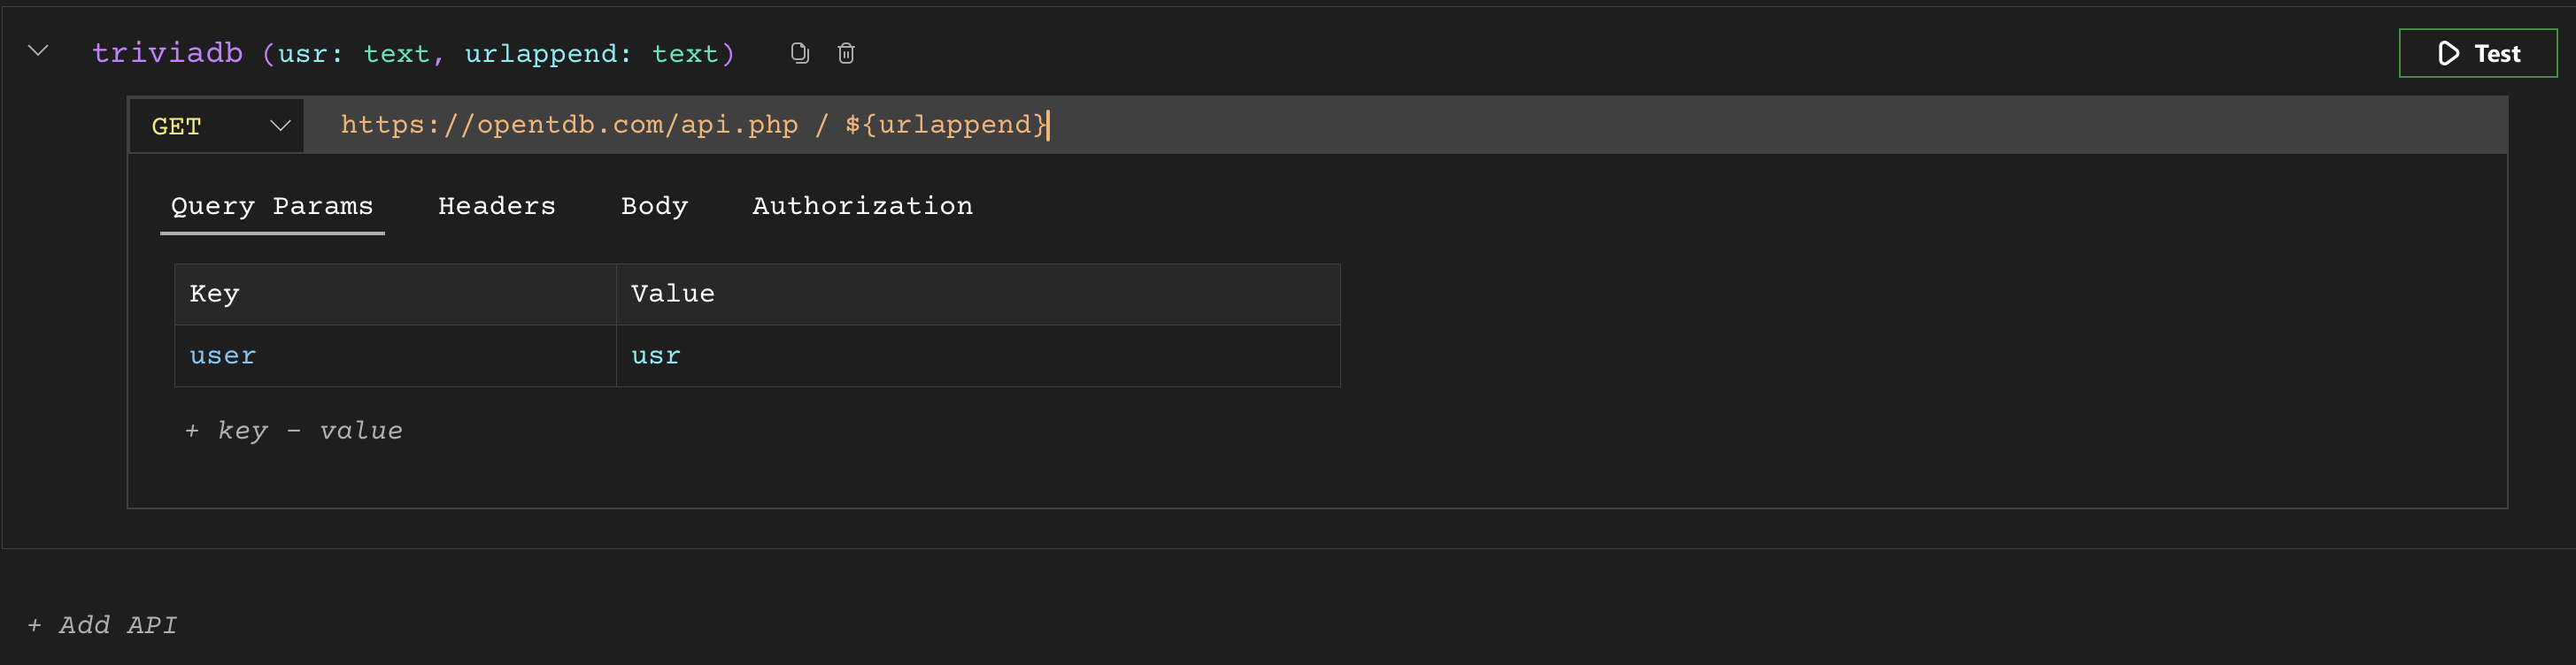Open the Body tab
Viewport: 2576px width, 665px height.
click(654, 207)
